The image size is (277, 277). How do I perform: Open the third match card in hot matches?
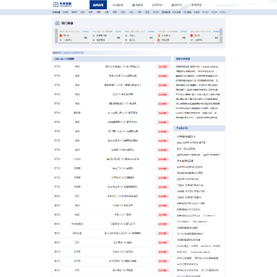139,36
